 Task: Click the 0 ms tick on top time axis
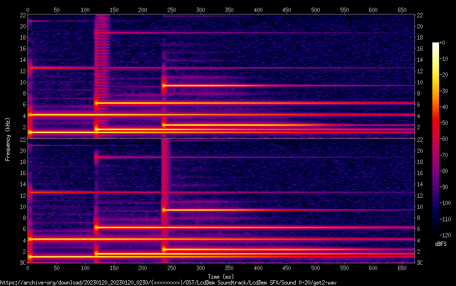tap(28, 10)
